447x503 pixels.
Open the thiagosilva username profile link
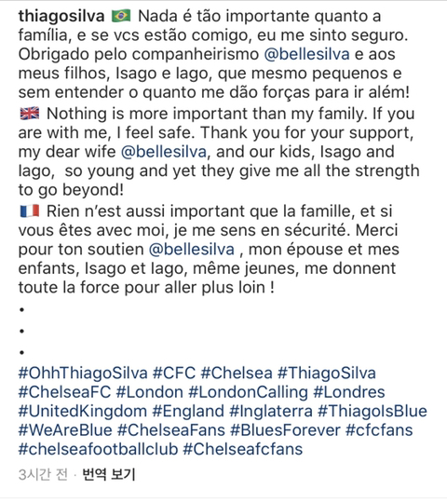61,16
